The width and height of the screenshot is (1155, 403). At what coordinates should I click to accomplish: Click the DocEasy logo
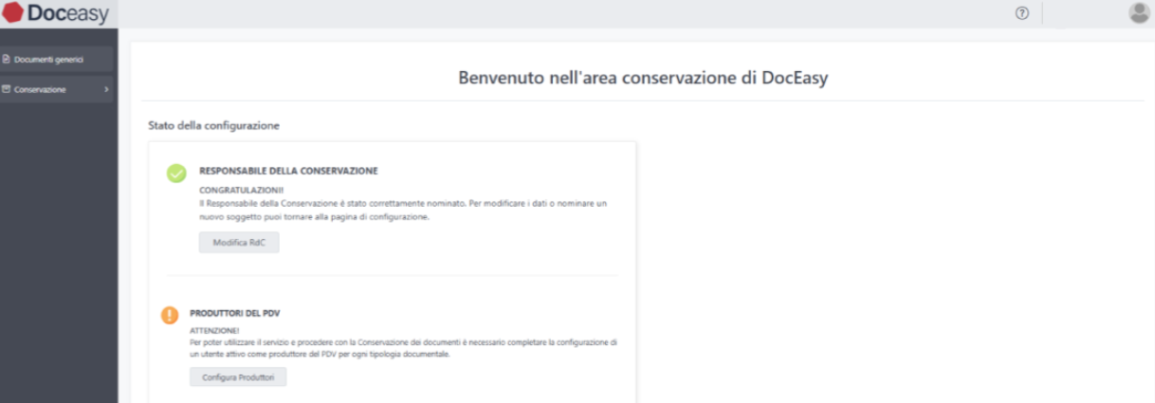coord(55,13)
